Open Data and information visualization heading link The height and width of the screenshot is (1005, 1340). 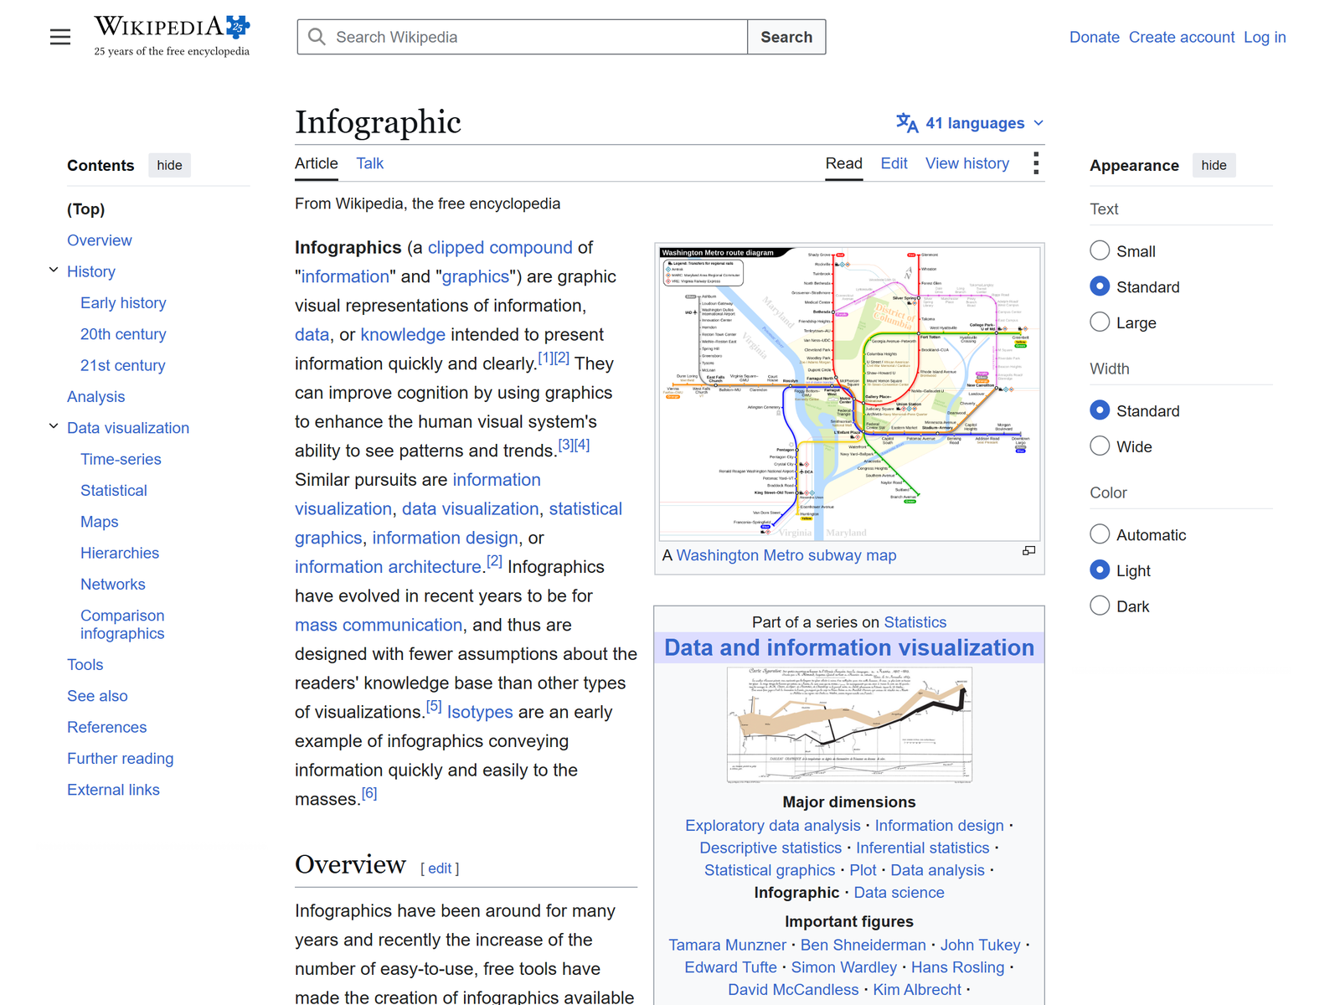849,647
